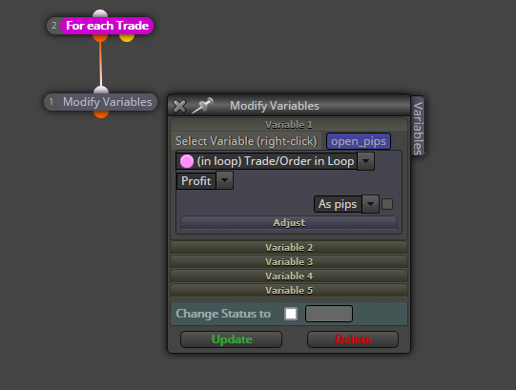Click top input connector of For each Trade
The height and width of the screenshot is (390, 516).
(x=100, y=13)
